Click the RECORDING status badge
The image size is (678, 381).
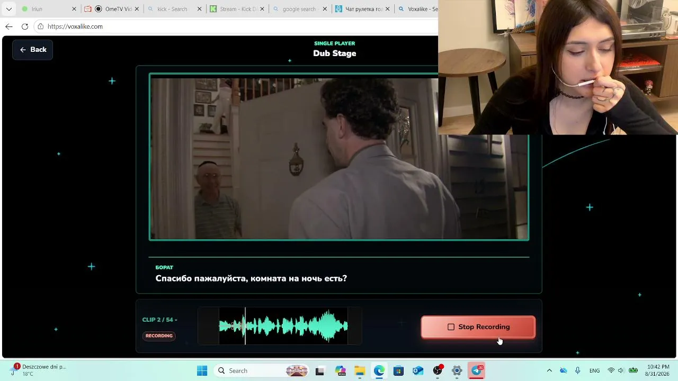pyautogui.click(x=159, y=335)
